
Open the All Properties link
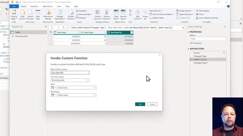pyautogui.click(x=196, y=43)
